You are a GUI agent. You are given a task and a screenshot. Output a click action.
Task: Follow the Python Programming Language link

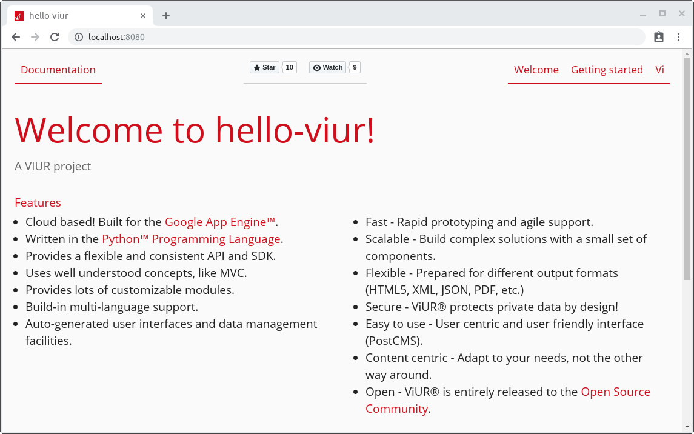click(191, 239)
